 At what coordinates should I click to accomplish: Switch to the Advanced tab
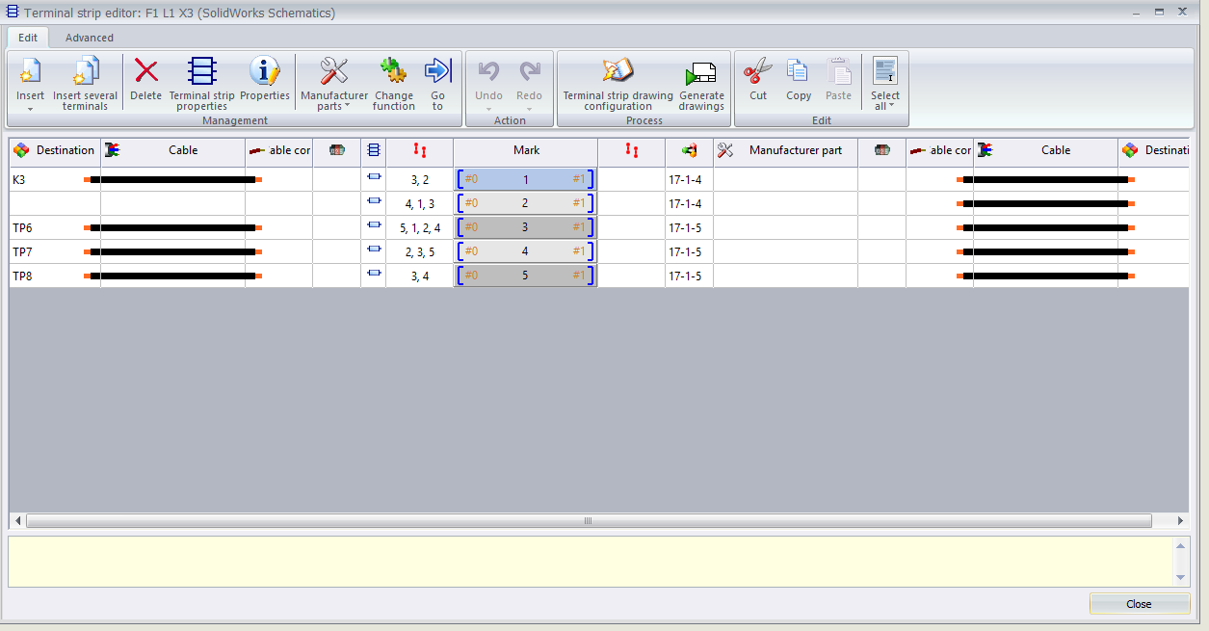(x=89, y=38)
